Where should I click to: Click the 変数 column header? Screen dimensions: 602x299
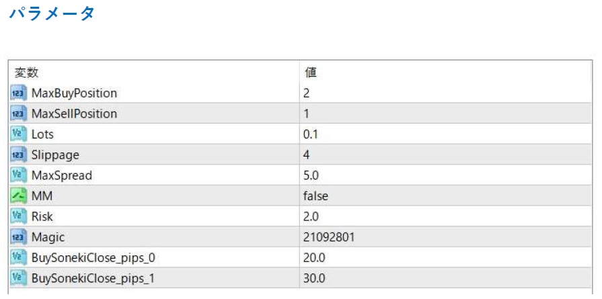point(27,72)
